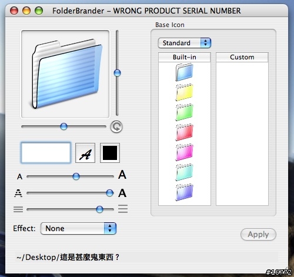Choose the teal built-in folder icon

tap(184, 172)
